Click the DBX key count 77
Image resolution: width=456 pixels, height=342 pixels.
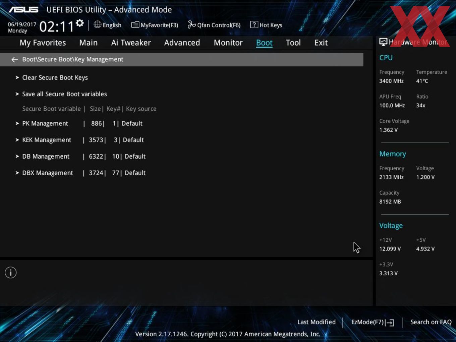[x=116, y=173]
